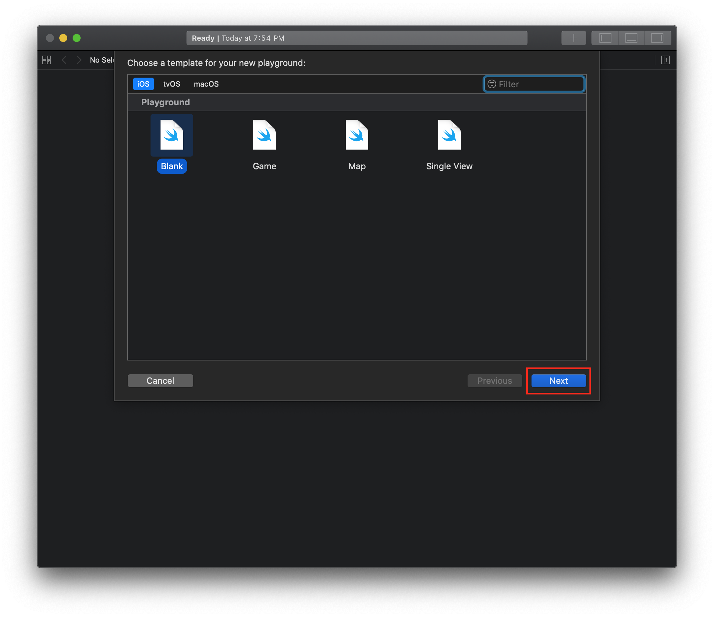Toggle the inspectors panel
This screenshot has width=714, height=617.
pyautogui.click(x=657, y=38)
